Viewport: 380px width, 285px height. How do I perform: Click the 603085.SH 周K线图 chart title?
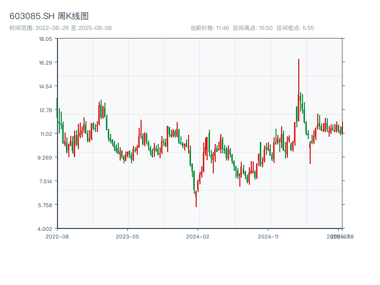(x=49, y=16)
